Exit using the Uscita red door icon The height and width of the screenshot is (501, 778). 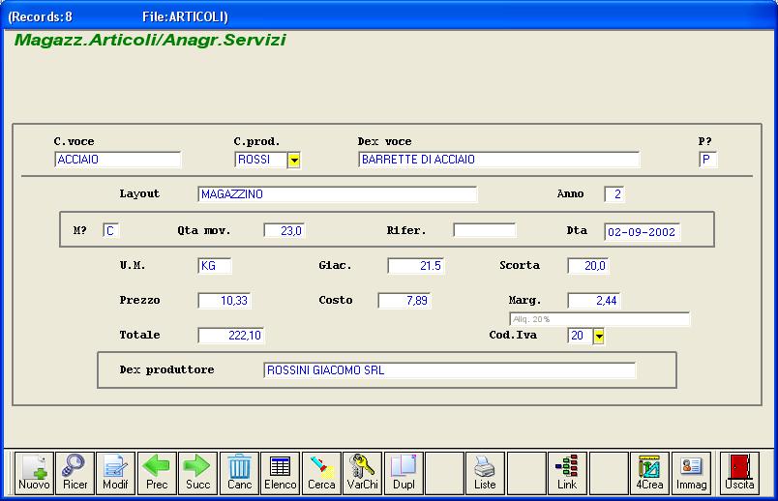tap(739, 473)
